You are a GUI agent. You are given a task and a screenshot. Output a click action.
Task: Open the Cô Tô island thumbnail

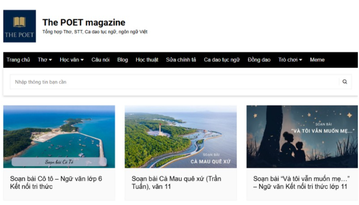[x=59, y=137]
